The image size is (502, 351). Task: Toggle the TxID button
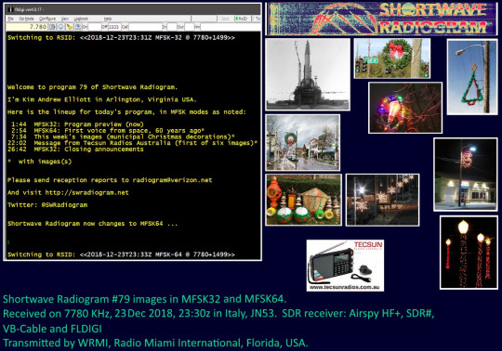(x=257, y=19)
